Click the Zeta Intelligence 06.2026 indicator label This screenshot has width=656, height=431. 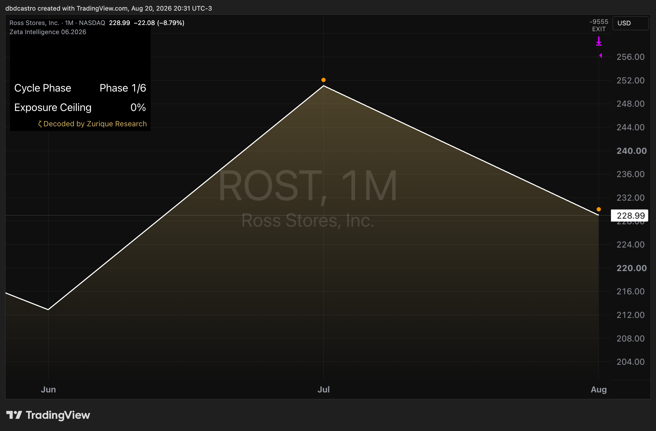[x=48, y=32]
